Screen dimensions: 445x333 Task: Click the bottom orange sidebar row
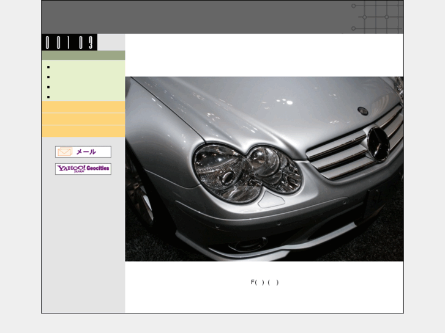83,131
